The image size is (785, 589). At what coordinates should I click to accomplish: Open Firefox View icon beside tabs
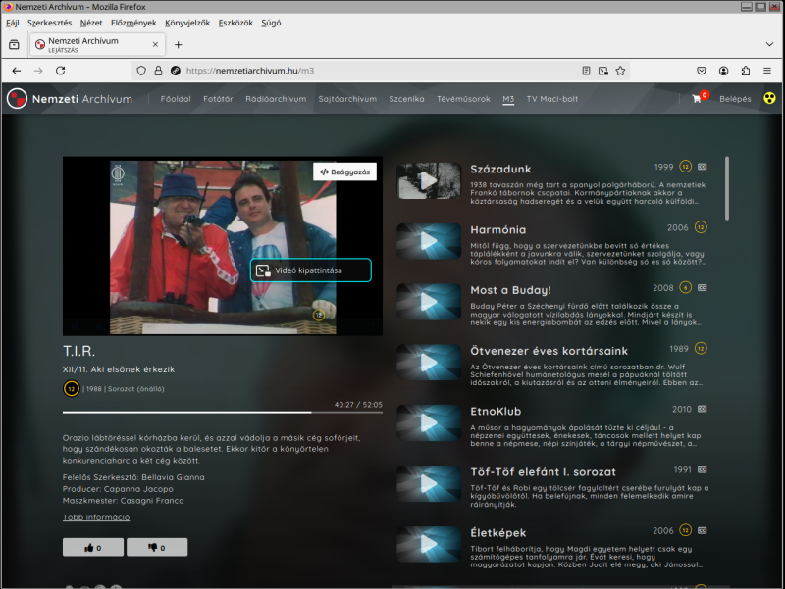pyautogui.click(x=14, y=44)
